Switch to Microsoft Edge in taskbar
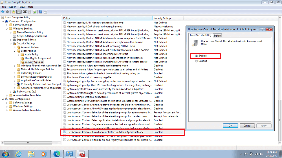The height and width of the screenshot is (158, 282). click(x=57, y=154)
